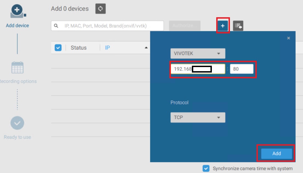The image size is (303, 173).
Task: Click the Protocol label
Action: coord(179,102)
